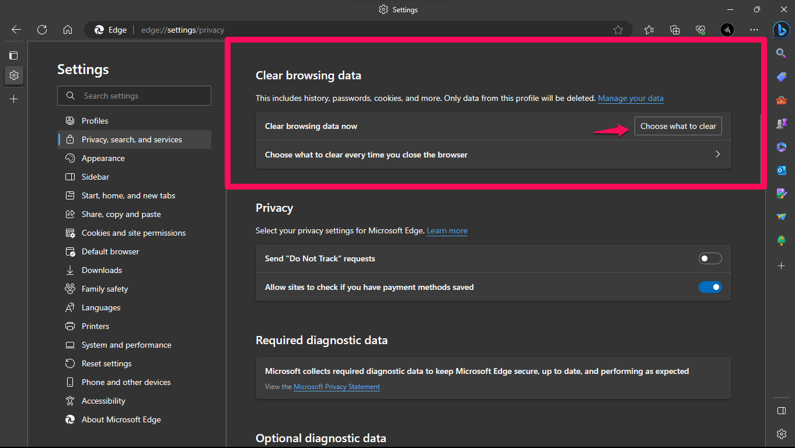Select Cookies and site permissions
Image resolution: width=795 pixels, height=448 pixels.
click(134, 232)
